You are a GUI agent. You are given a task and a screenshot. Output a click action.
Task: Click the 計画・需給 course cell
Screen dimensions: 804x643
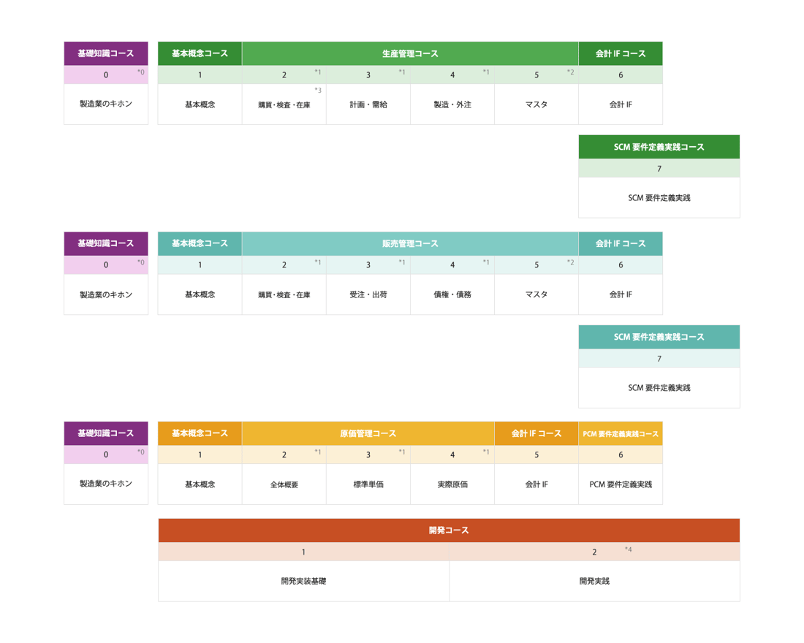pos(368,104)
